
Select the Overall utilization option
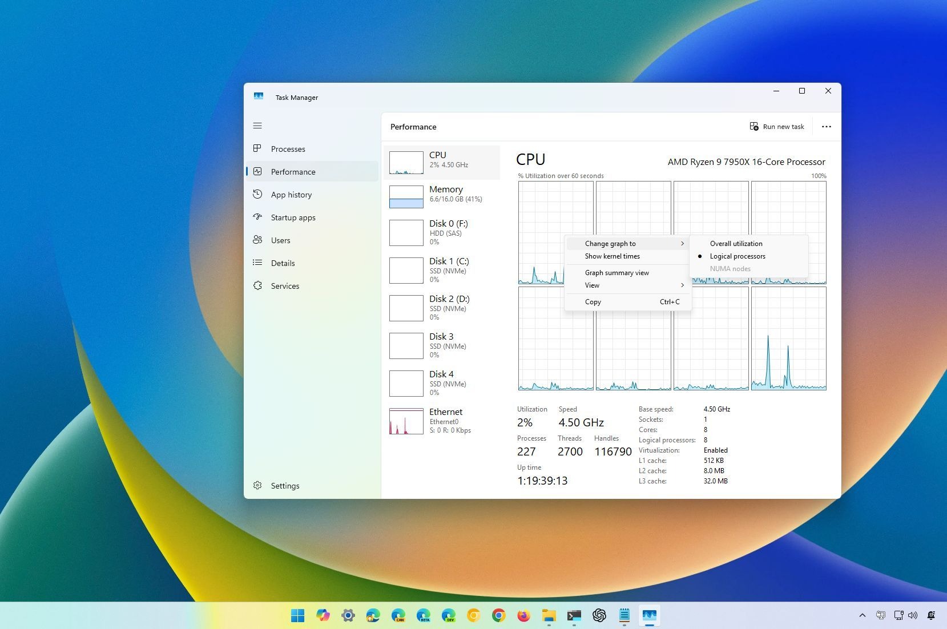pos(736,243)
